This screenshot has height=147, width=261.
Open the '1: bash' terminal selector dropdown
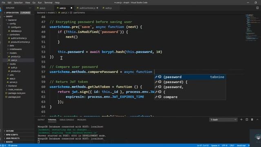[223, 120]
